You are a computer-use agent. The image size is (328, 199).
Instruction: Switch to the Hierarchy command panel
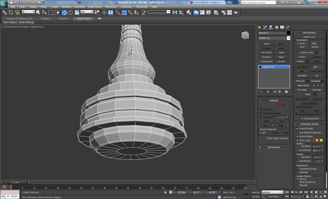click(271, 27)
